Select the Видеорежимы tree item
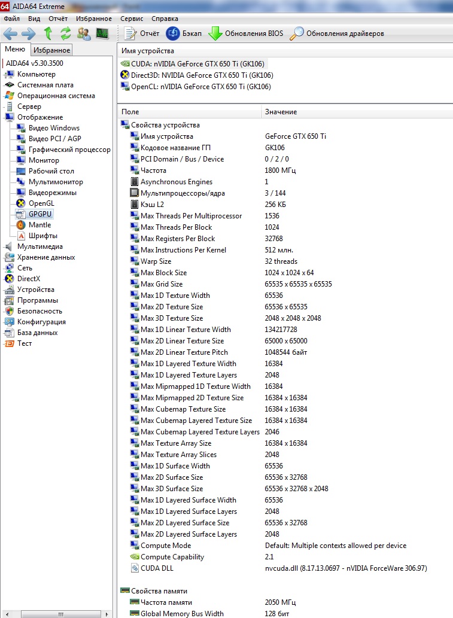This screenshot has height=618, width=453. [x=53, y=192]
